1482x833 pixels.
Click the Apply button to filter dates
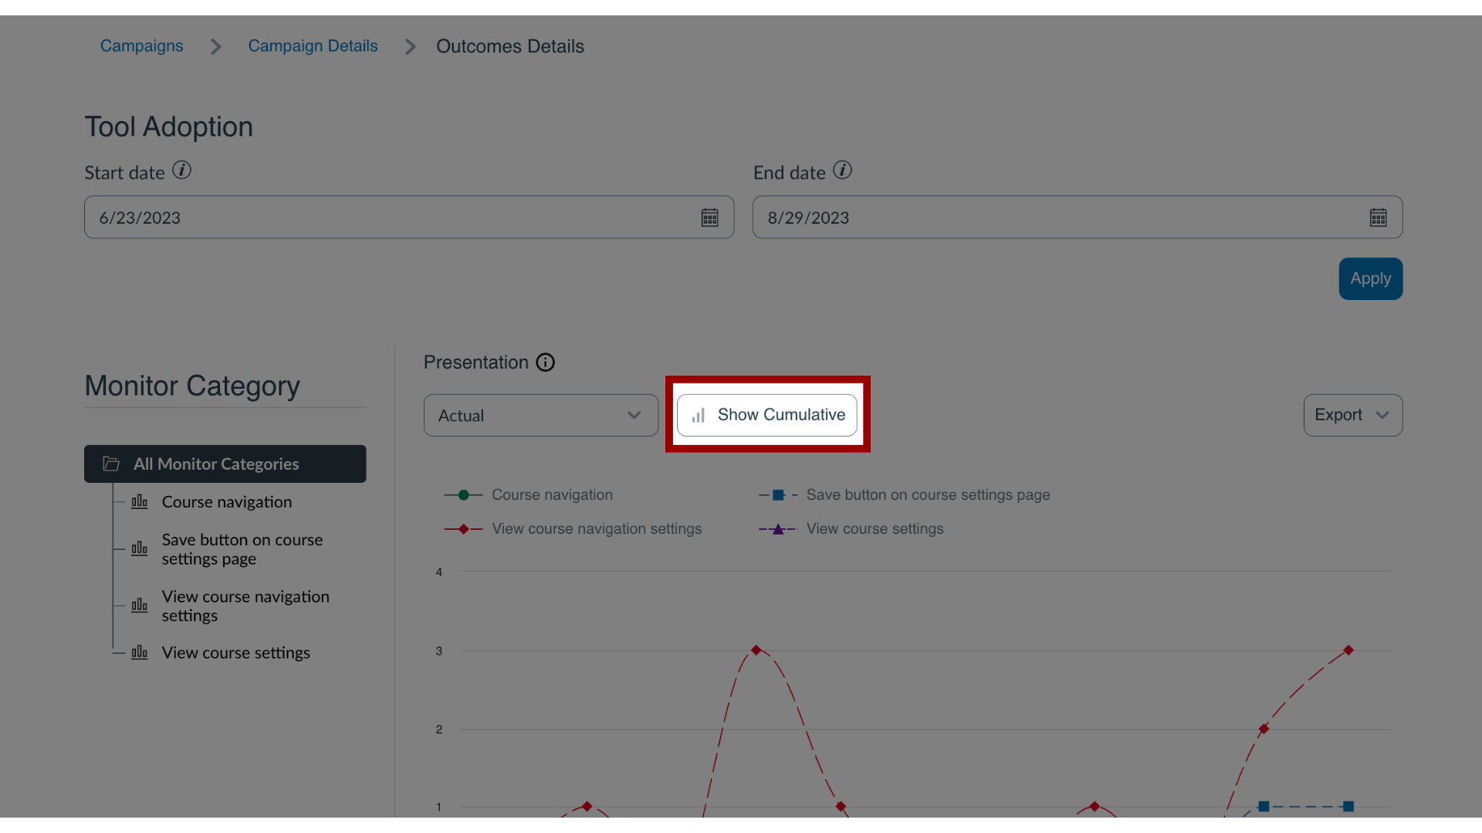tap(1371, 278)
